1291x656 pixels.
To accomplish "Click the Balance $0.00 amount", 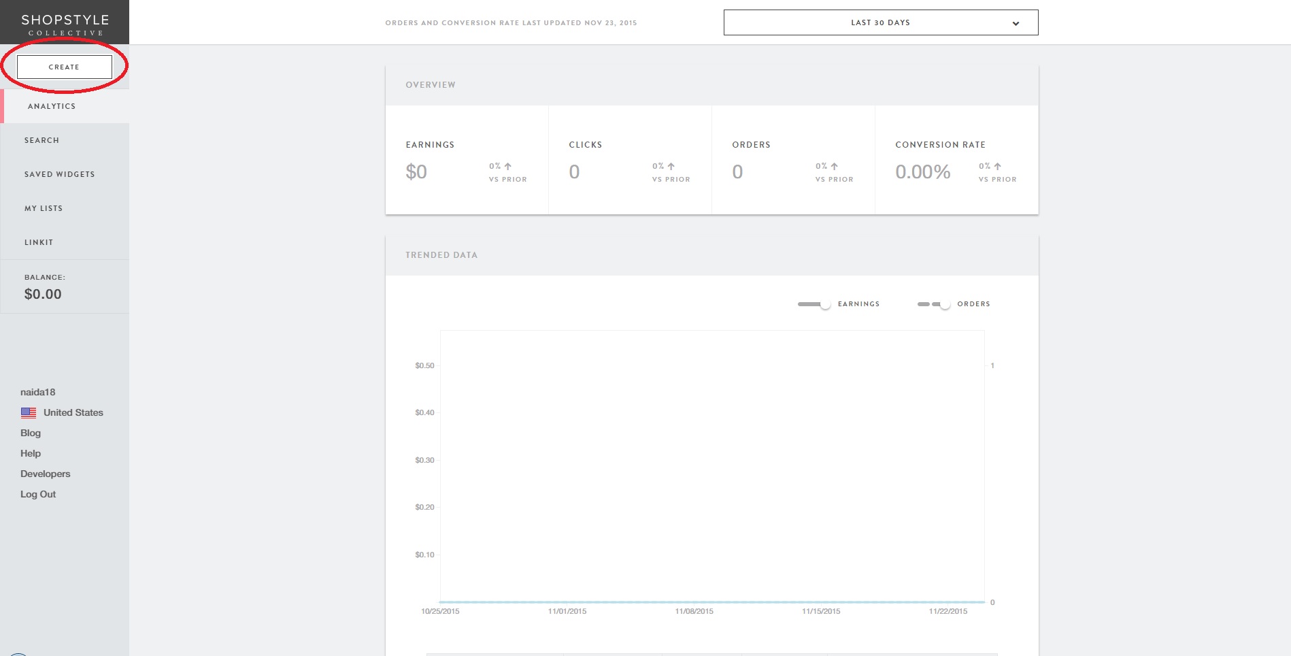I will click(x=43, y=294).
